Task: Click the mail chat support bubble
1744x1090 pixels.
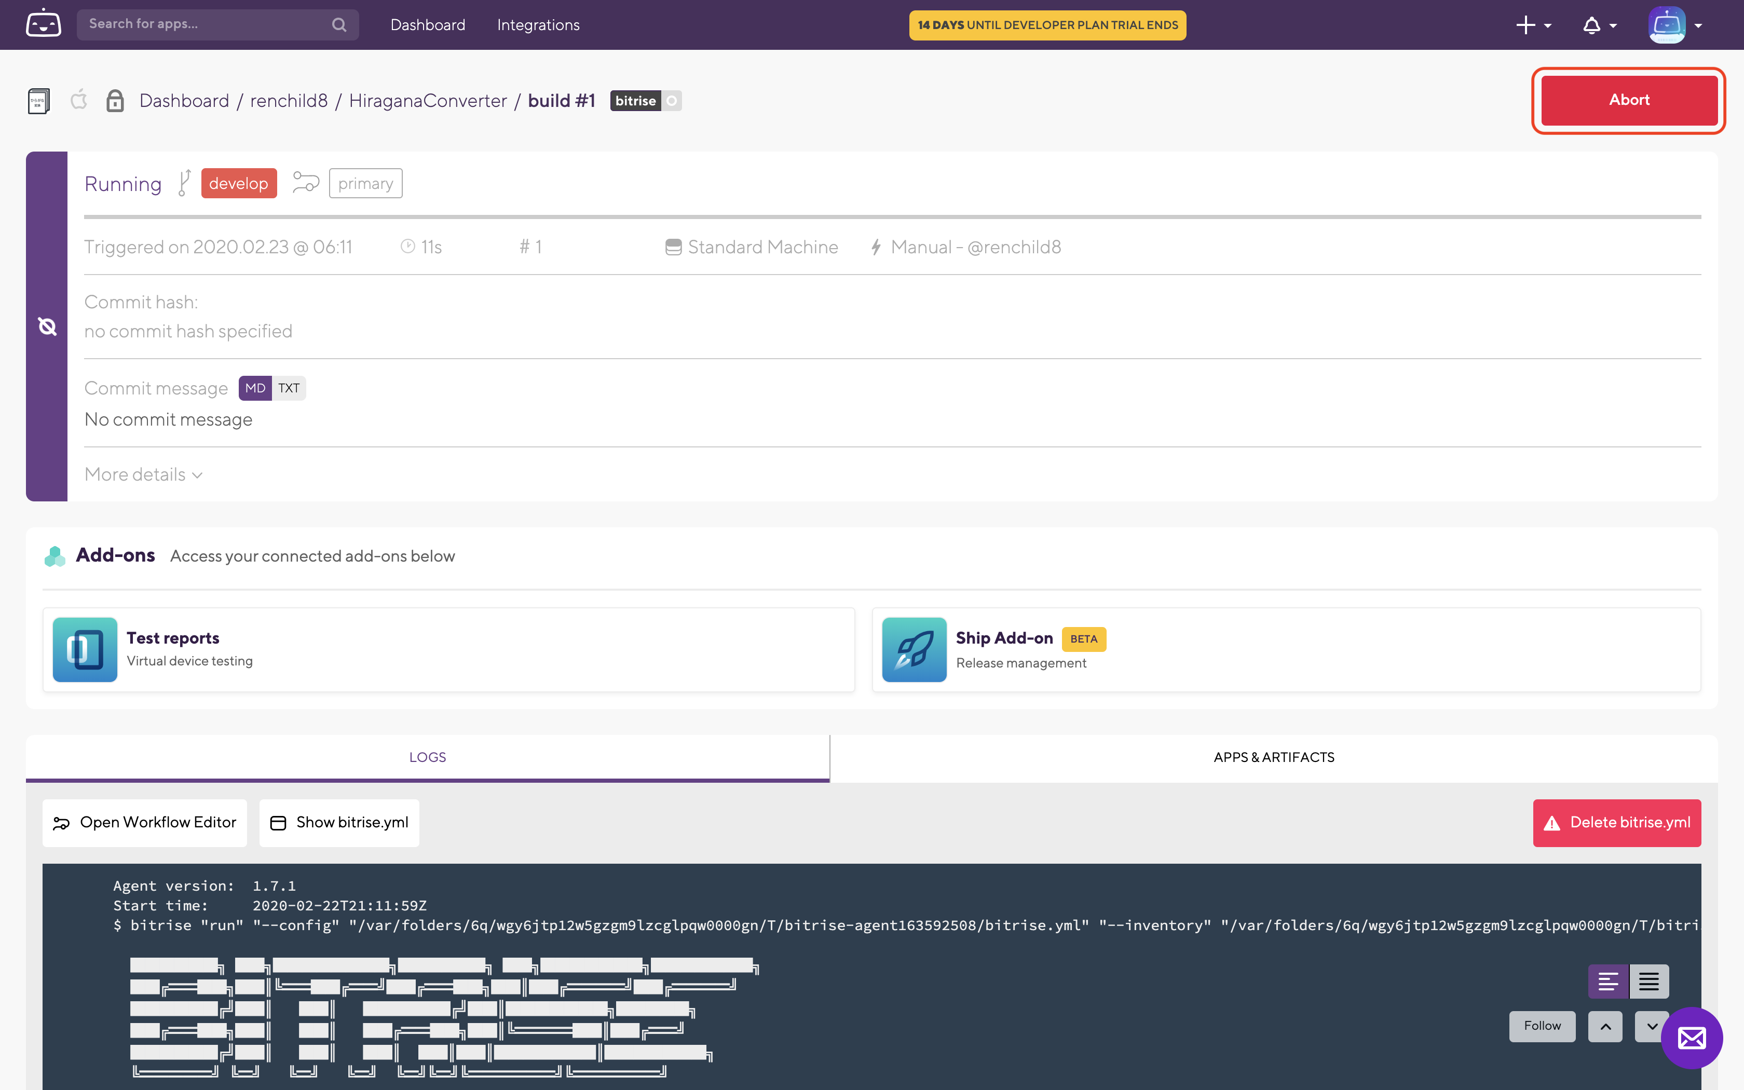Action: [1692, 1038]
